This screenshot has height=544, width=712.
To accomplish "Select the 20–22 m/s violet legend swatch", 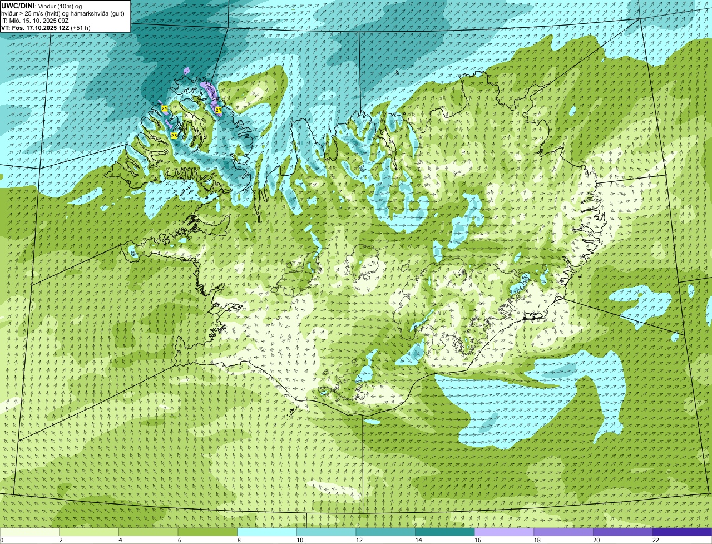I will [x=622, y=532].
